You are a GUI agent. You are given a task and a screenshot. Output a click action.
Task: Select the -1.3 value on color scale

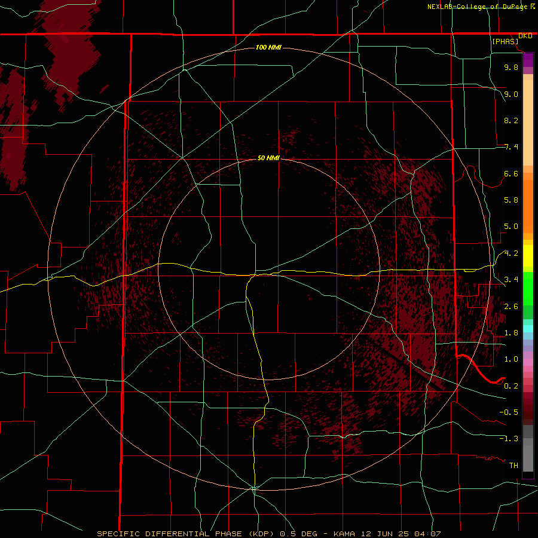[x=509, y=439]
